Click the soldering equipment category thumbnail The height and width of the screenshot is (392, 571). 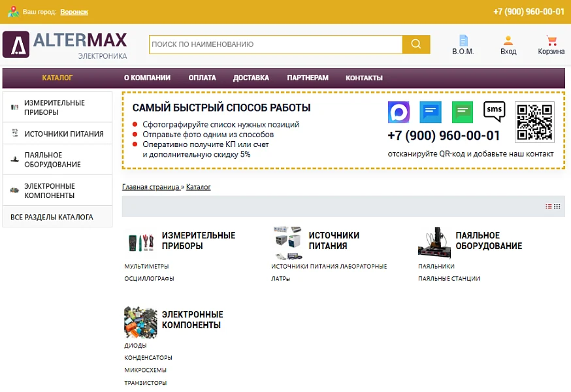click(435, 242)
